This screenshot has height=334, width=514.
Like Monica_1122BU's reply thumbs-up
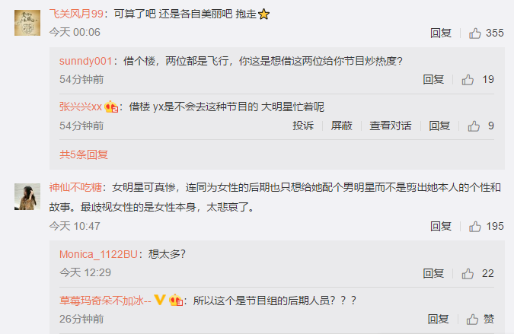(x=468, y=273)
